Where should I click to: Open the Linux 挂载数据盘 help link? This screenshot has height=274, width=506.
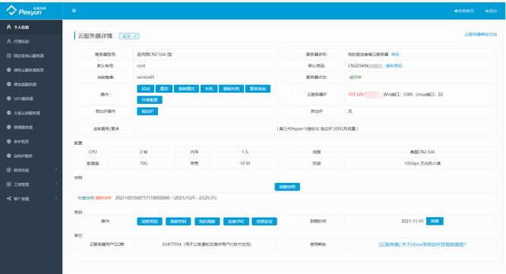[x=422, y=244]
